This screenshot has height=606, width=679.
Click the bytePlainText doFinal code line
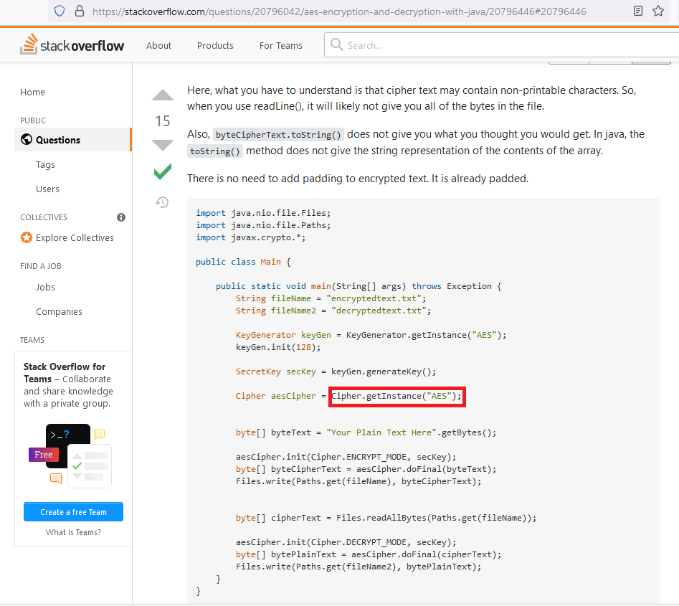369,554
